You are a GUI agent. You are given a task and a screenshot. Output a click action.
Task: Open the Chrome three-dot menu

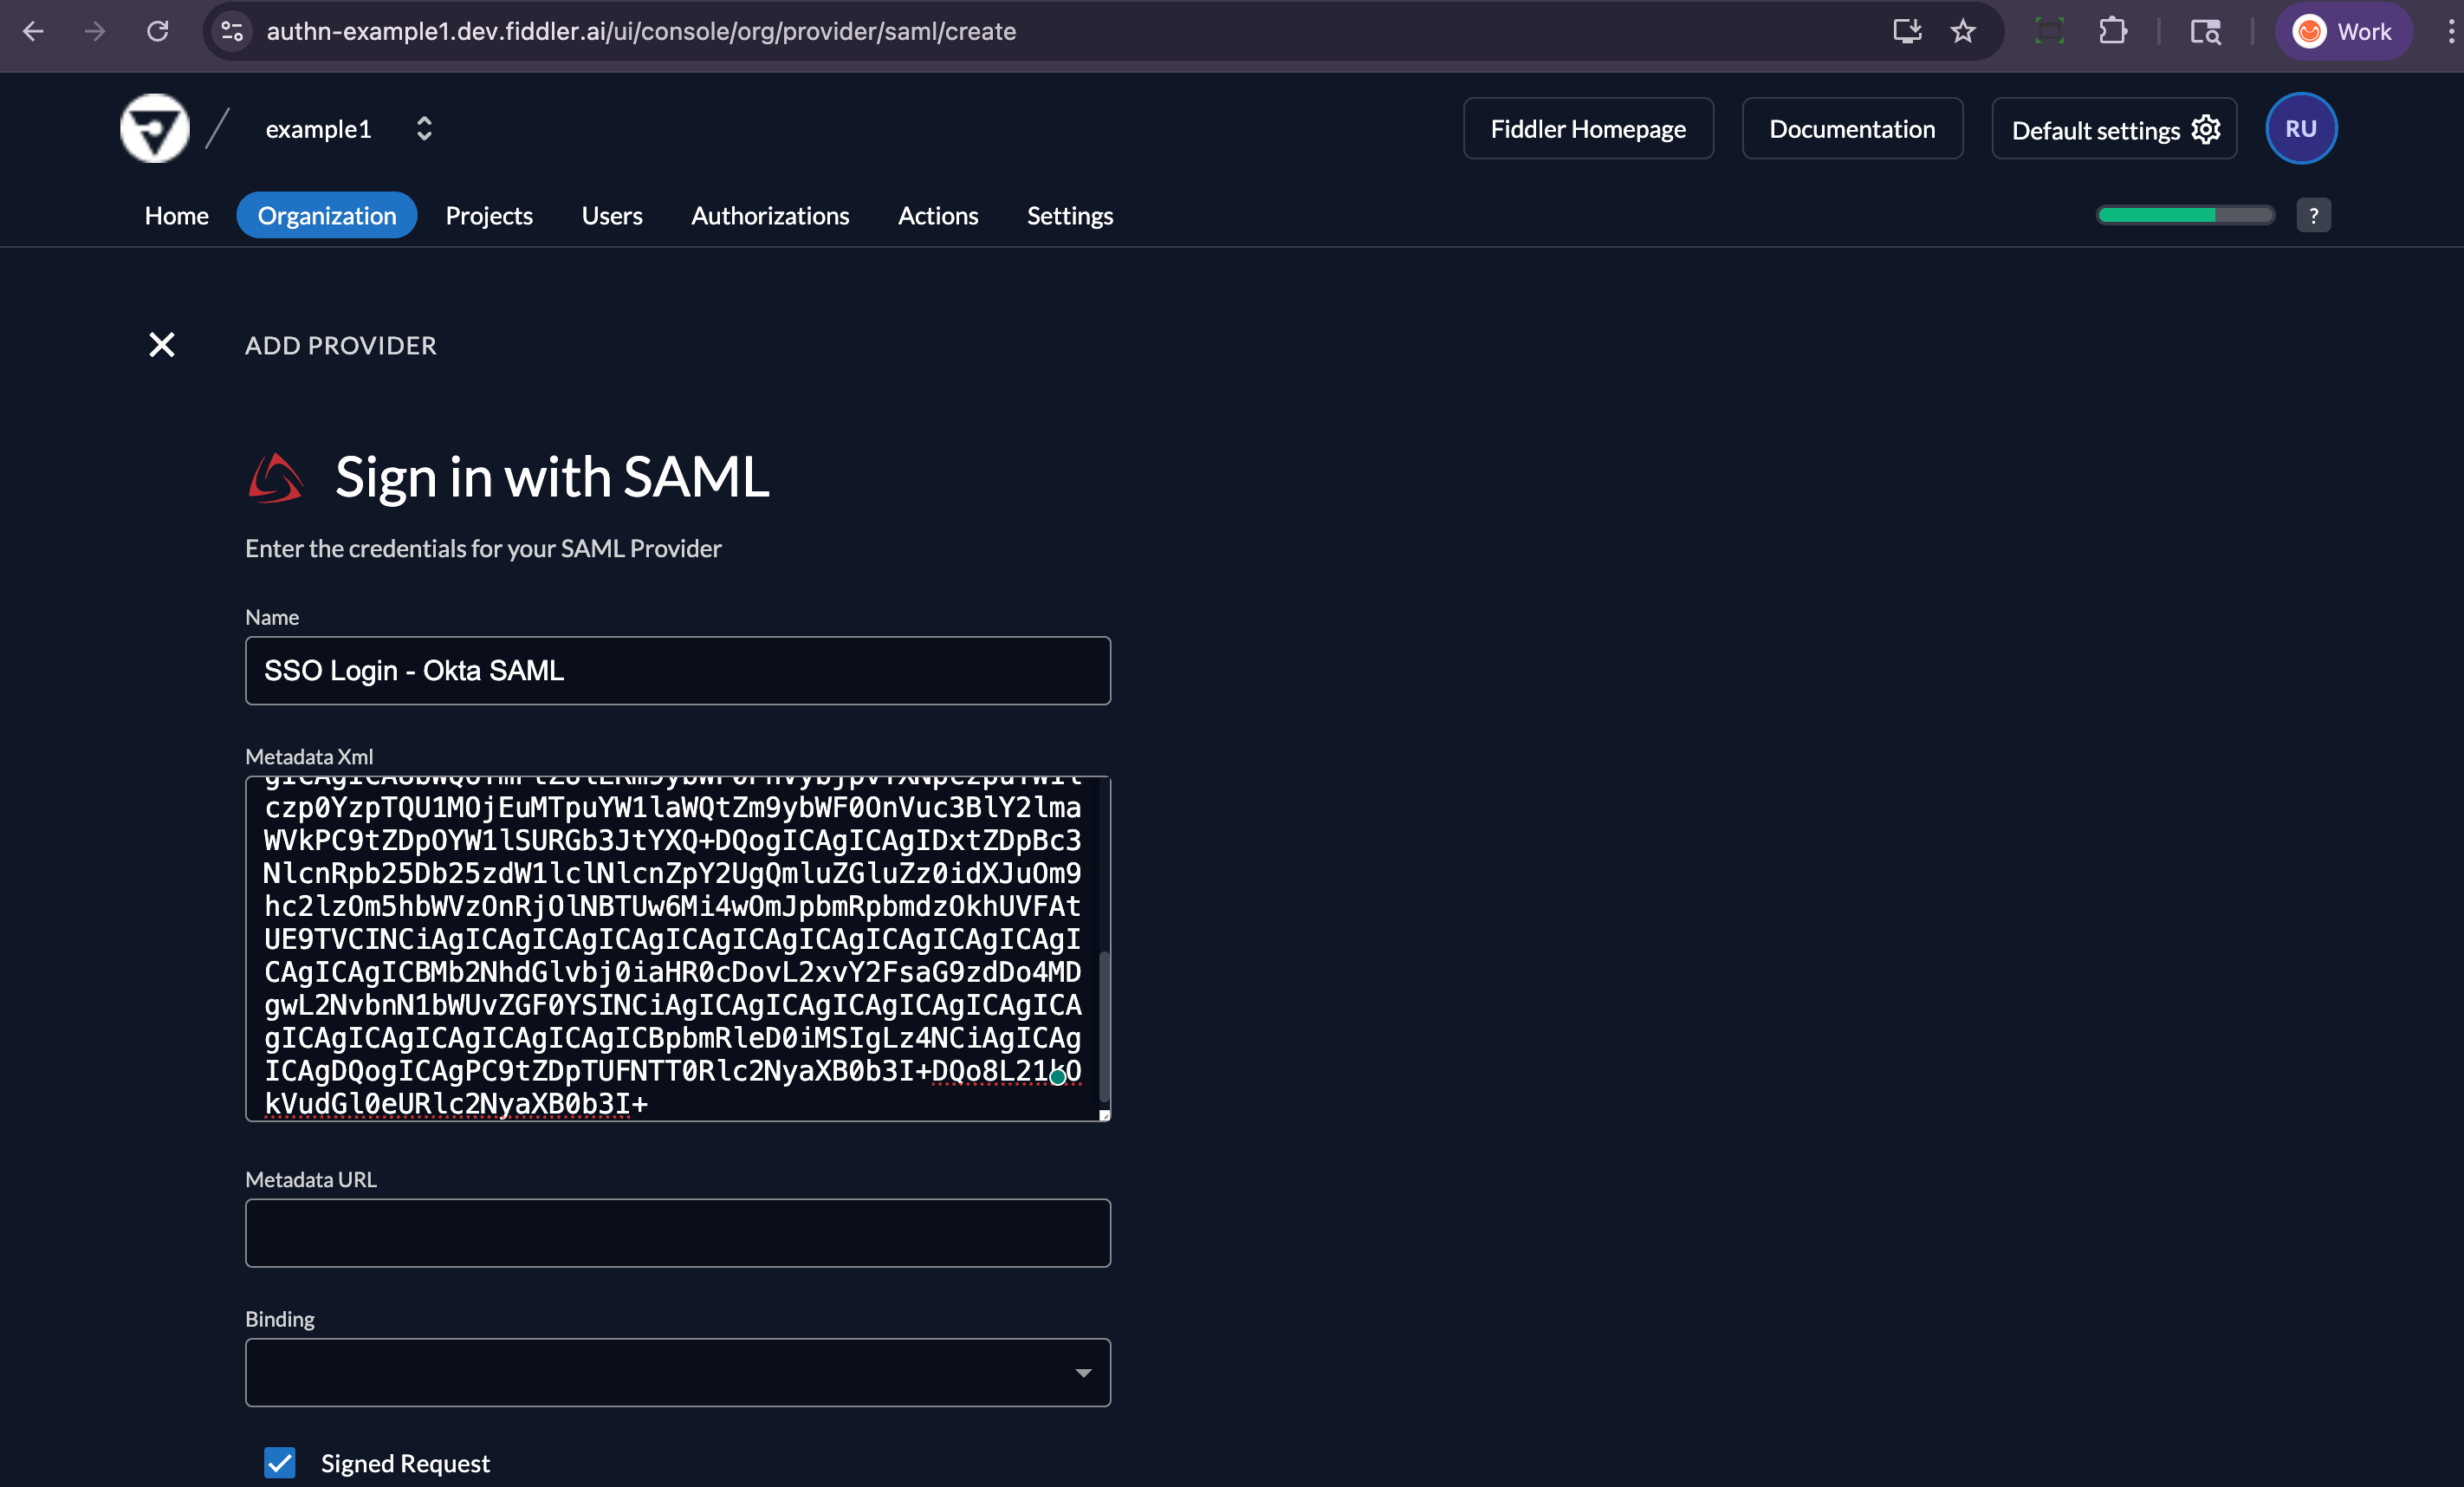(2449, 31)
